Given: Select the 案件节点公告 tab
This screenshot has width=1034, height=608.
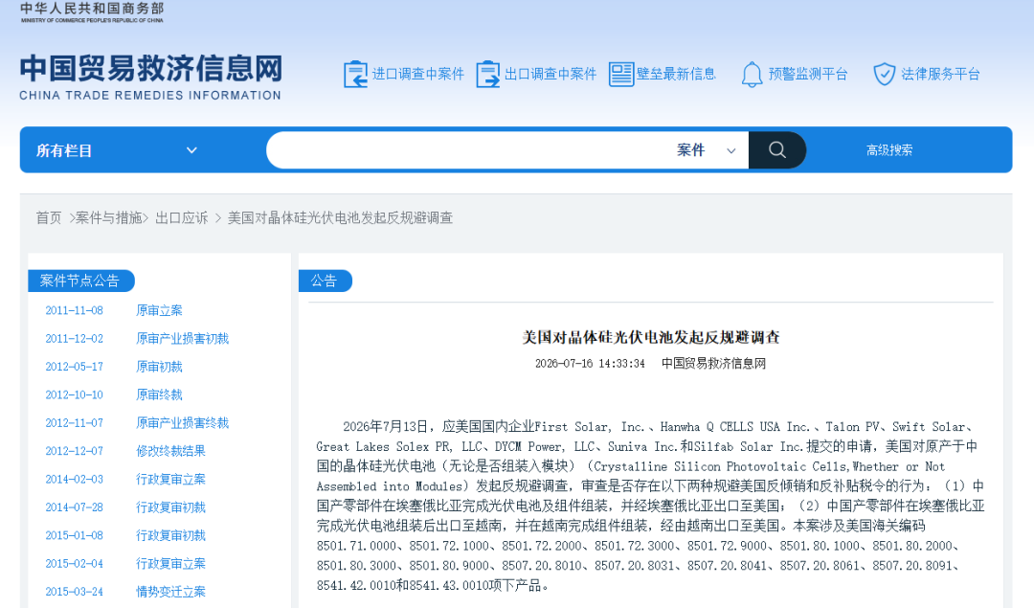Looking at the screenshot, I should (x=81, y=281).
